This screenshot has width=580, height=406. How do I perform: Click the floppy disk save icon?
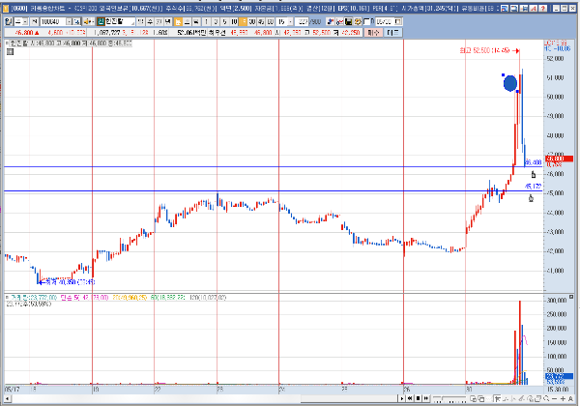click(x=348, y=22)
